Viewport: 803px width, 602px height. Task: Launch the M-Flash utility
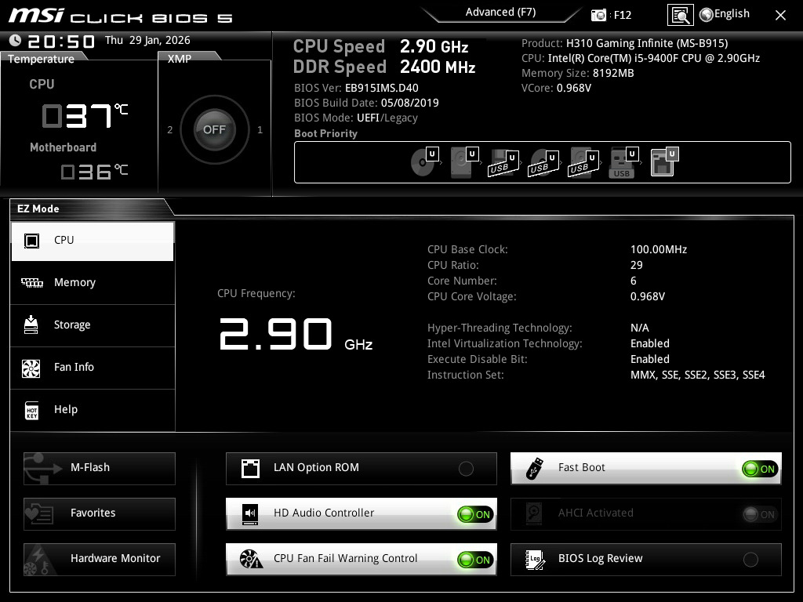pyautogui.click(x=100, y=469)
